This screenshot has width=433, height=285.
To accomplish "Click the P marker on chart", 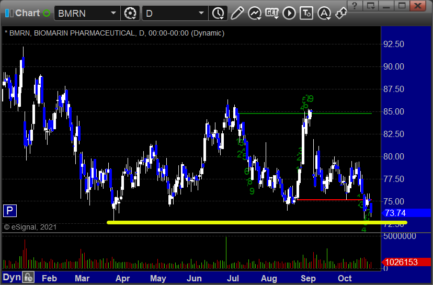I will click(x=9, y=211).
